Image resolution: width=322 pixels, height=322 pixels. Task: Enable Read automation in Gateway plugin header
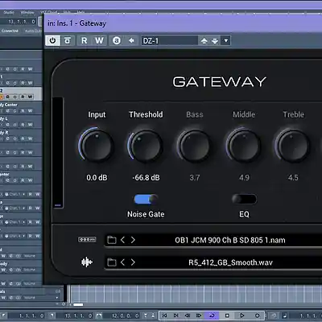coord(84,40)
